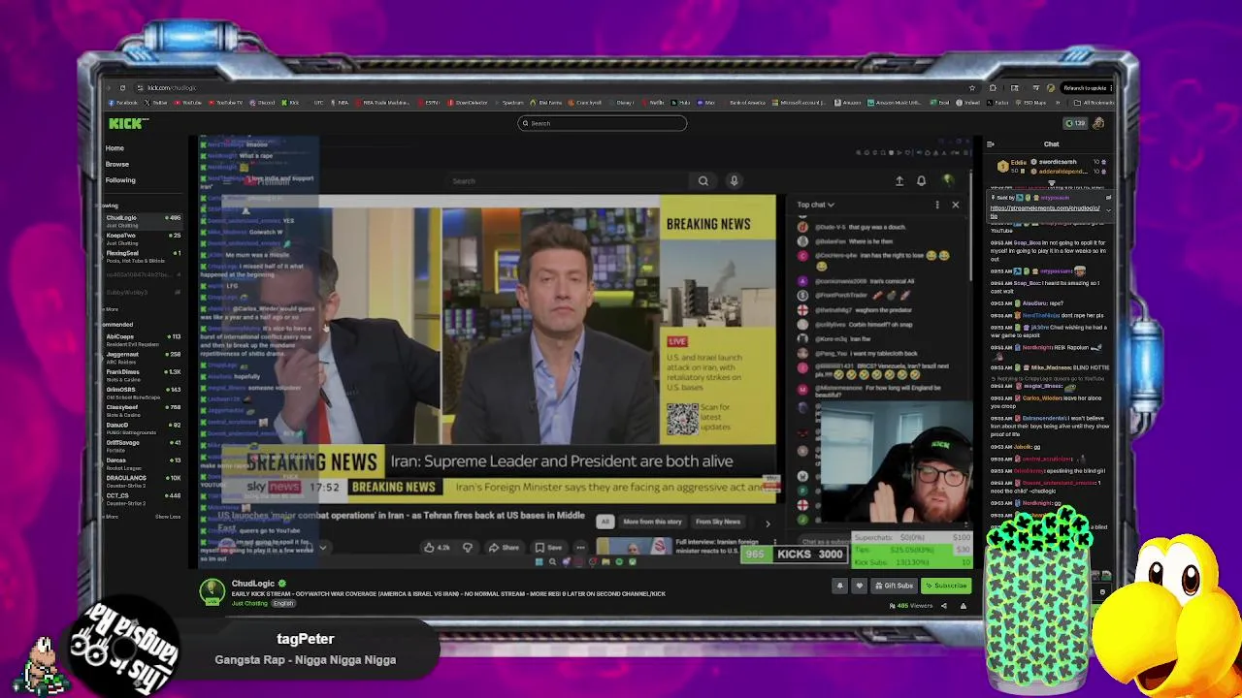Screen dimensions: 1242x698
Task: Open Home in the Kick sidebar
Action: 114,148
